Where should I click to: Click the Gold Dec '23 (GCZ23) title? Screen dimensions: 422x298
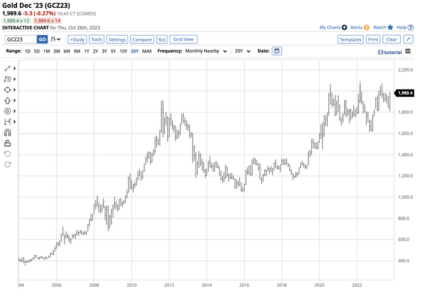[x=36, y=5]
